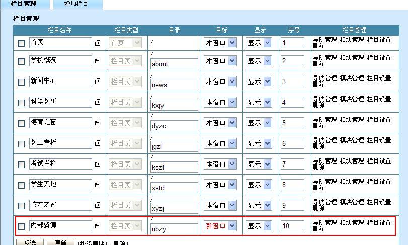This screenshot has height=245, width=408.
Task: Select the 栏目管理 tab
Action: pos(24,4)
